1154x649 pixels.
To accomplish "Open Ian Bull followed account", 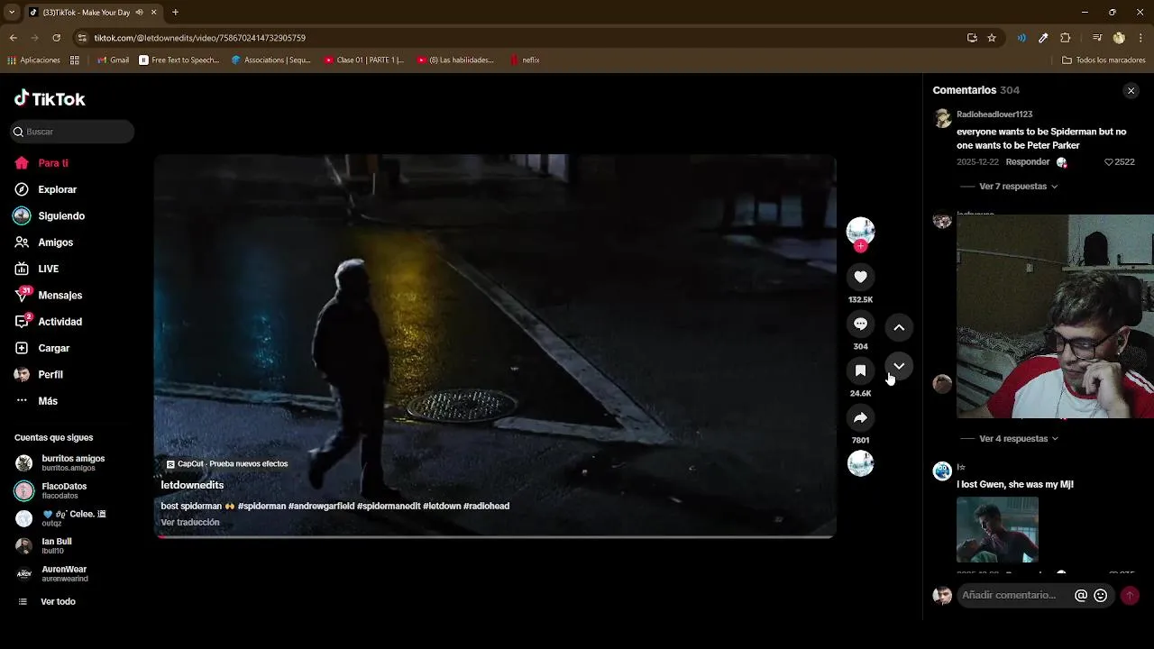I will (x=44, y=546).
